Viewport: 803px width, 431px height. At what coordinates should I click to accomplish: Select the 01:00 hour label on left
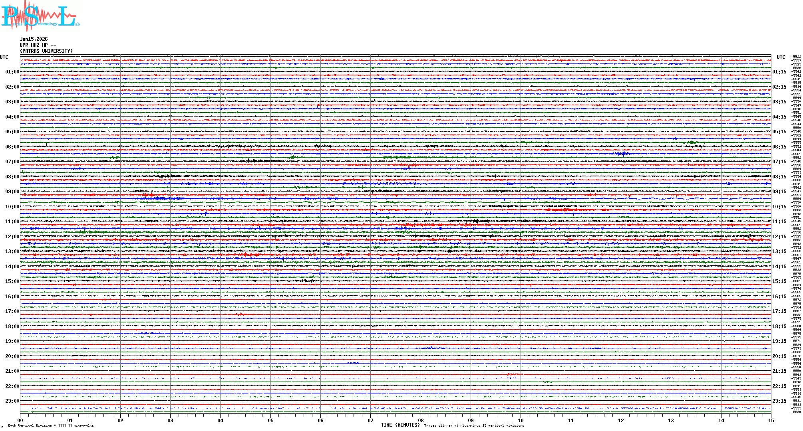tap(12, 72)
